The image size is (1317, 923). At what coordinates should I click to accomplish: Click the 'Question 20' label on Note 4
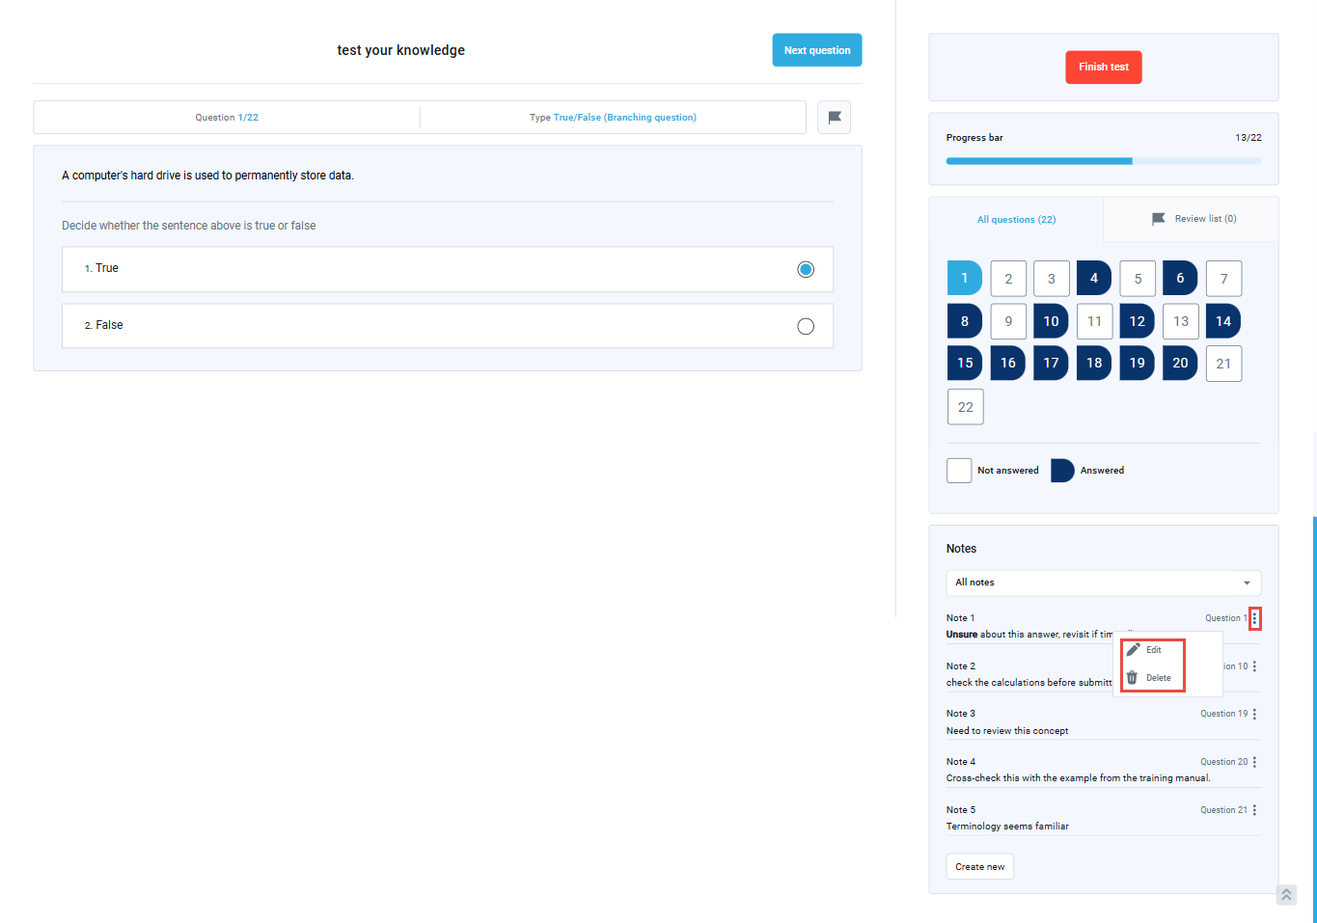pos(1223,762)
